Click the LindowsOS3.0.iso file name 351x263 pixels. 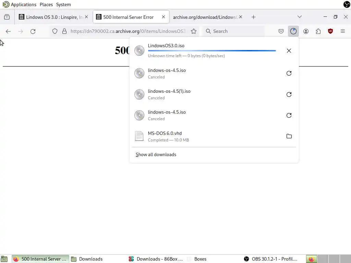[166, 46]
